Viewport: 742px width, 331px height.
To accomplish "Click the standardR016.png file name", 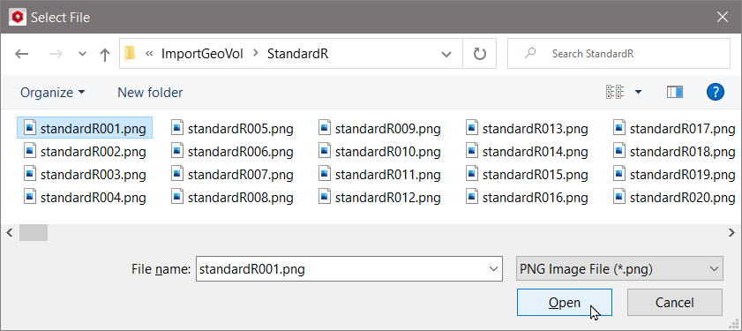I will 536,198.
